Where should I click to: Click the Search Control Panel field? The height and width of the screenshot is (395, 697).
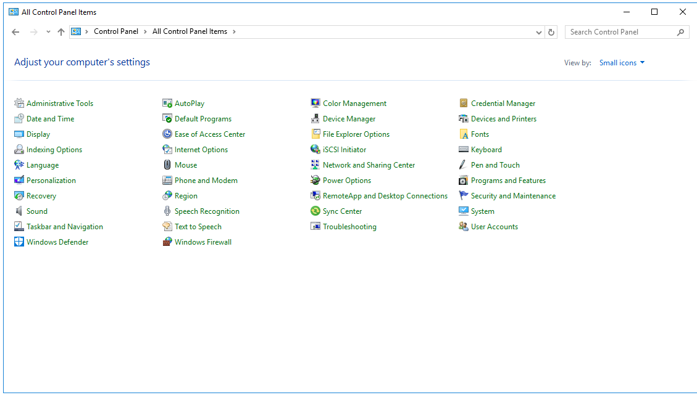[620, 32]
